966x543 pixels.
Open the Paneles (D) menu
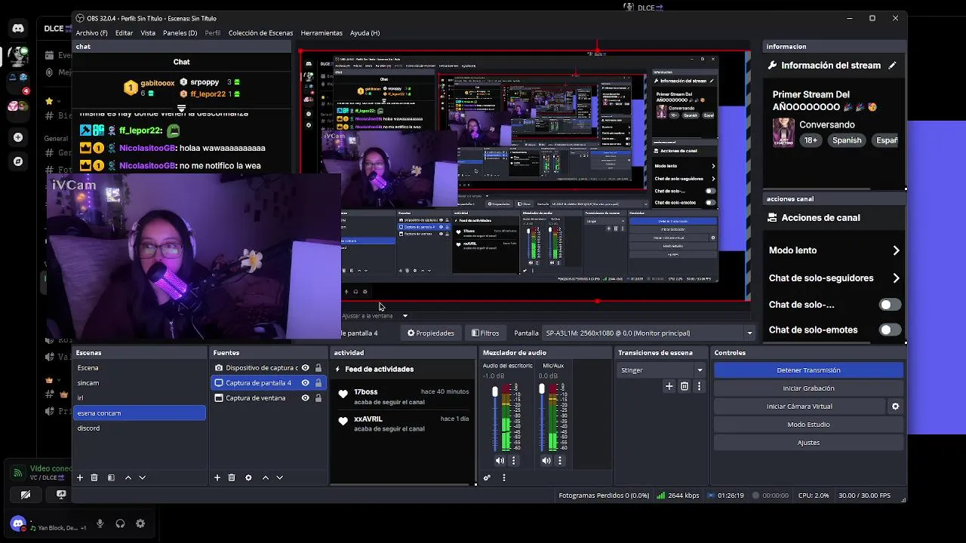point(180,33)
